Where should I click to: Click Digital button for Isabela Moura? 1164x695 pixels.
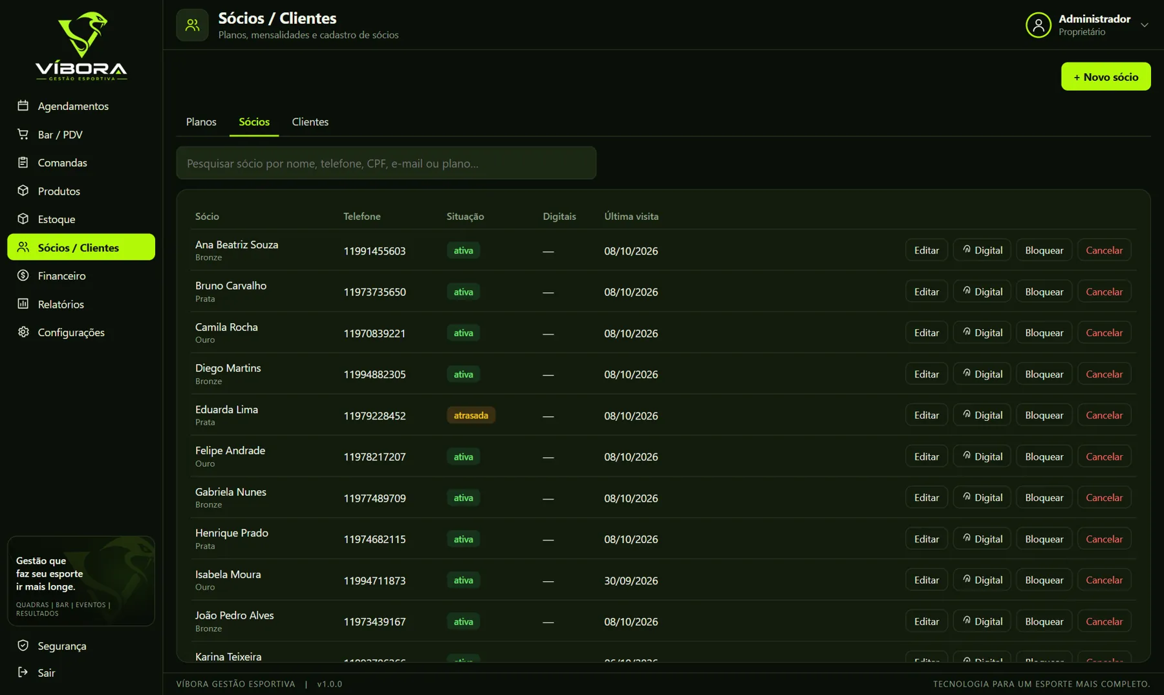982,580
